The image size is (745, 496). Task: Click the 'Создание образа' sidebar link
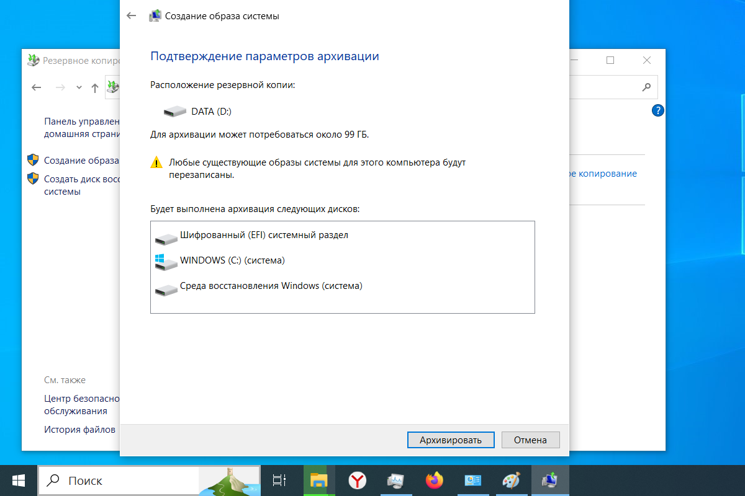[x=81, y=160]
